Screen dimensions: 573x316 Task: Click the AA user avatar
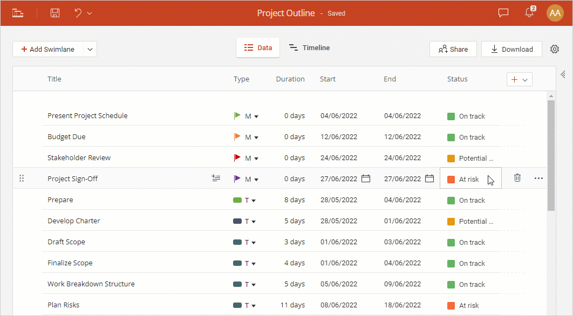[555, 13]
